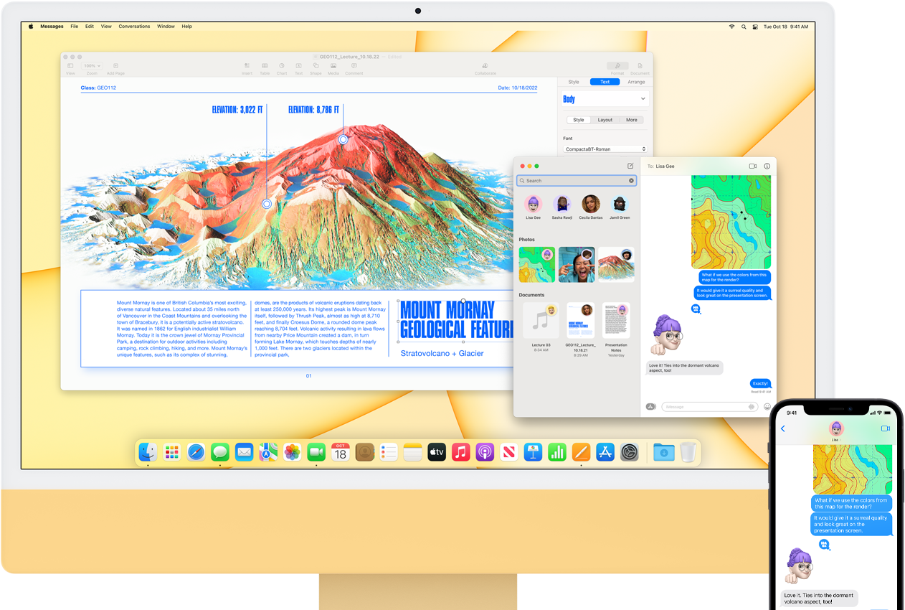This screenshot has height=610, width=905.
Task: Open the emoji picker in Messages
Action: click(767, 407)
